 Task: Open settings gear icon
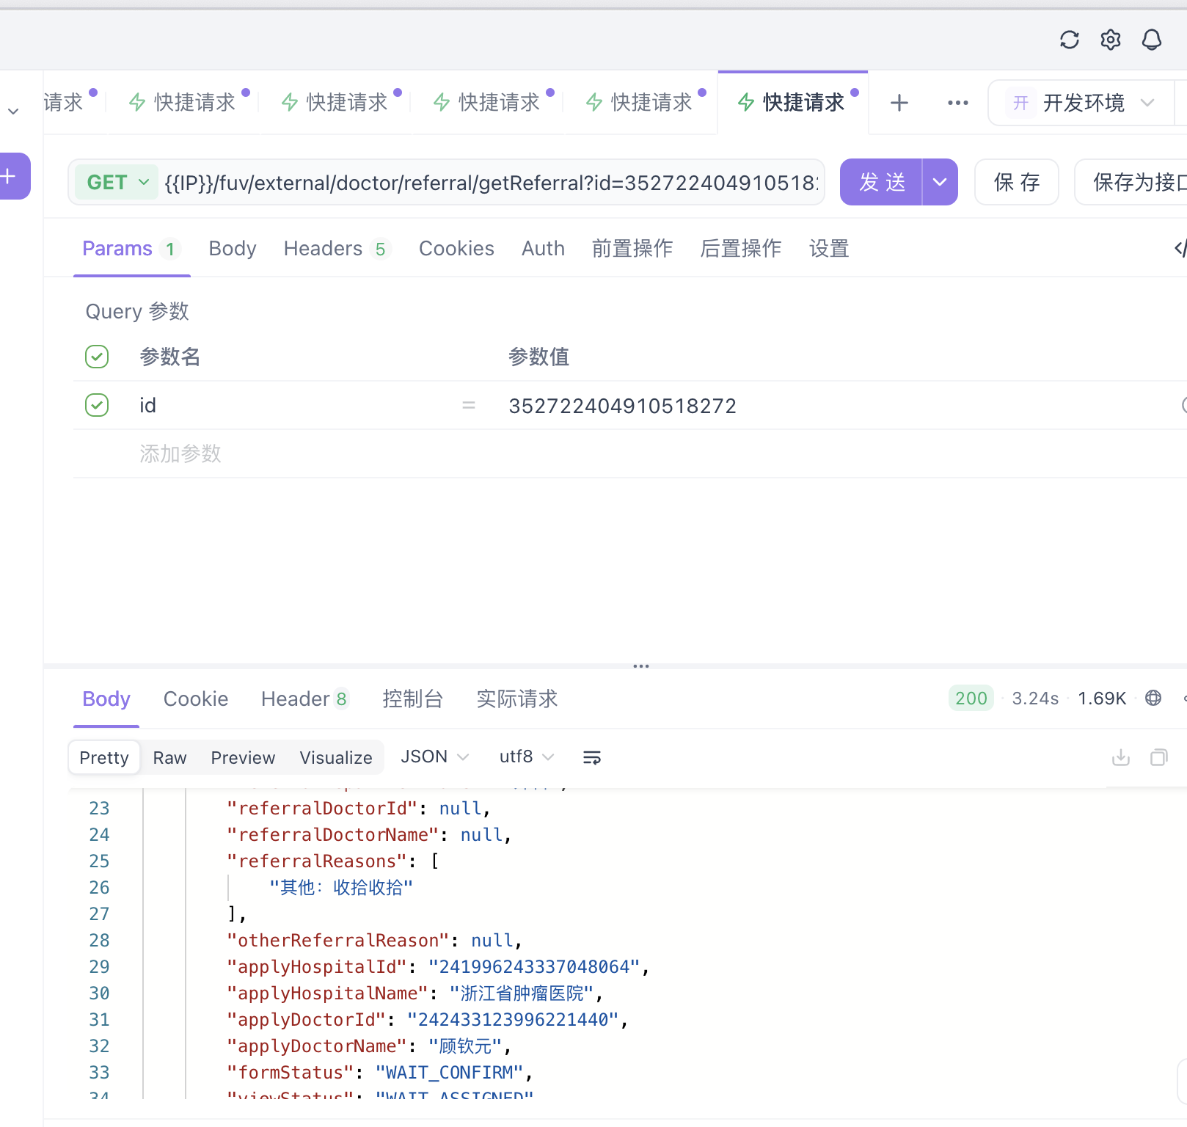[x=1111, y=40]
